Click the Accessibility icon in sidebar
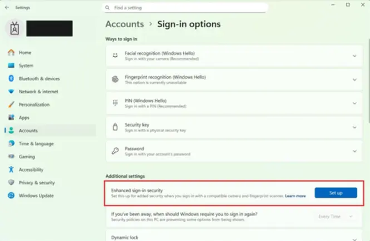 [11, 169]
